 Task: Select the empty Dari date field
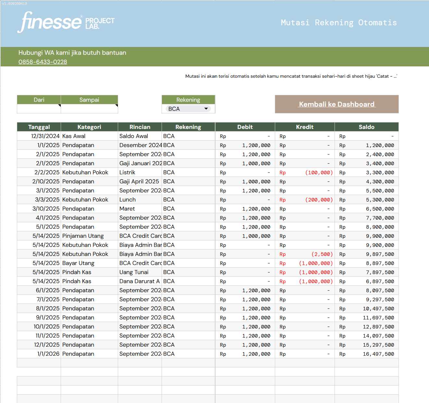tap(39, 109)
